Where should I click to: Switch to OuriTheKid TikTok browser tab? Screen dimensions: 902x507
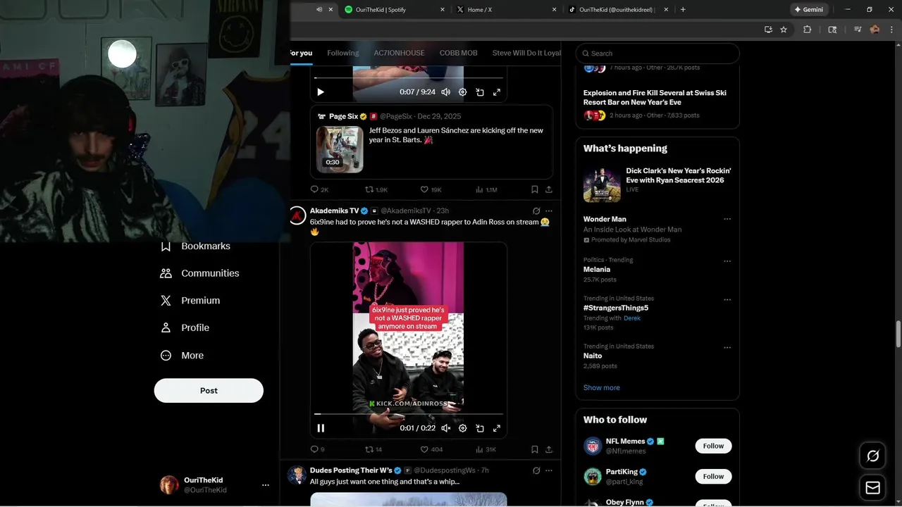[x=616, y=10]
